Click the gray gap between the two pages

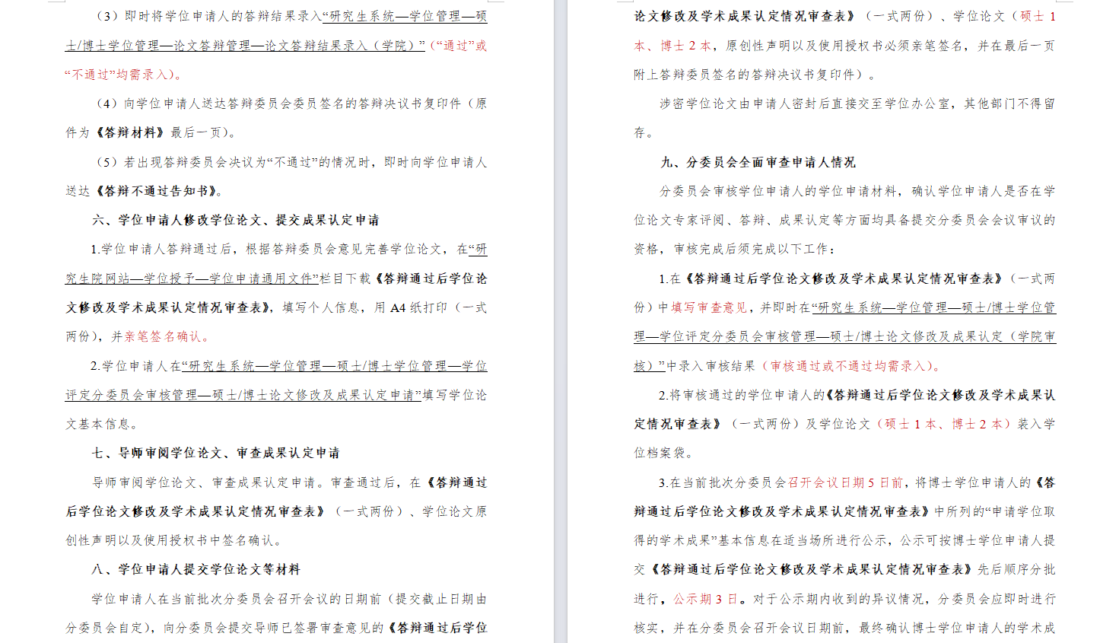pyautogui.click(x=560, y=321)
